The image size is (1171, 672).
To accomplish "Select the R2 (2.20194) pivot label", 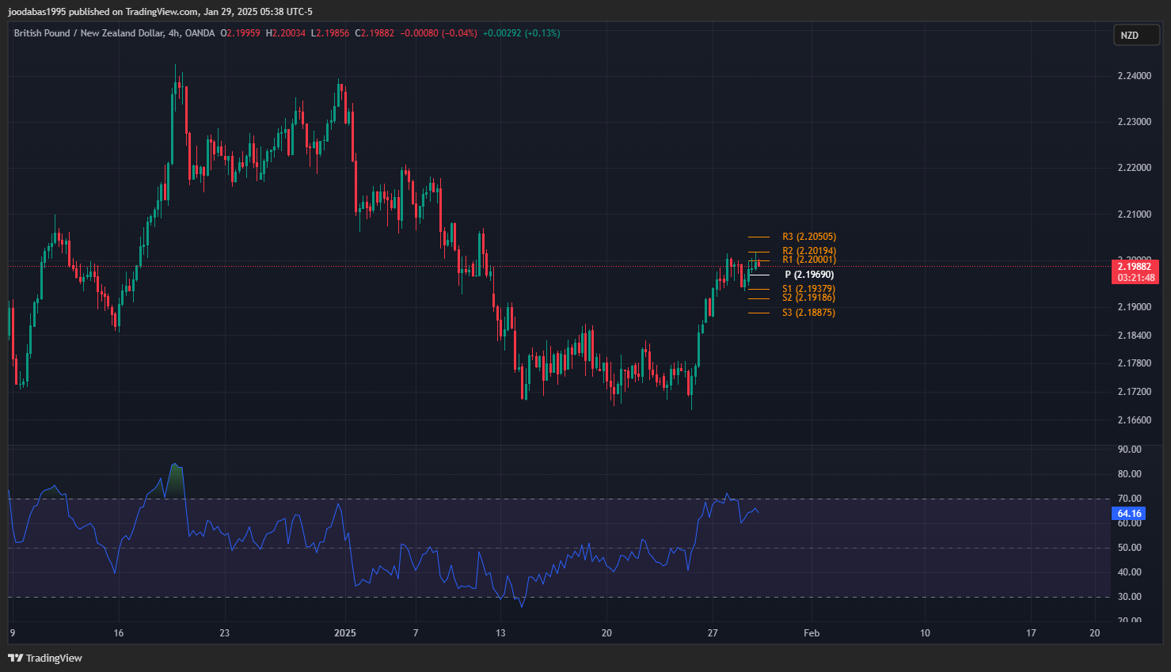I will (808, 251).
